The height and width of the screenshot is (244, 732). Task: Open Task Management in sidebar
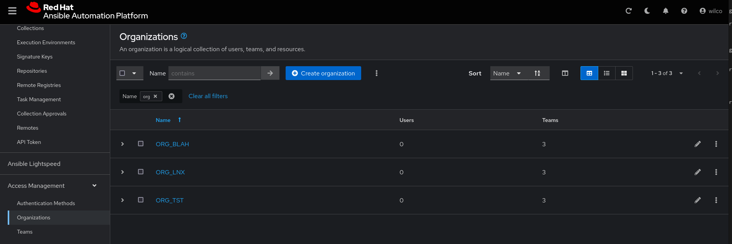click(39, 99)
